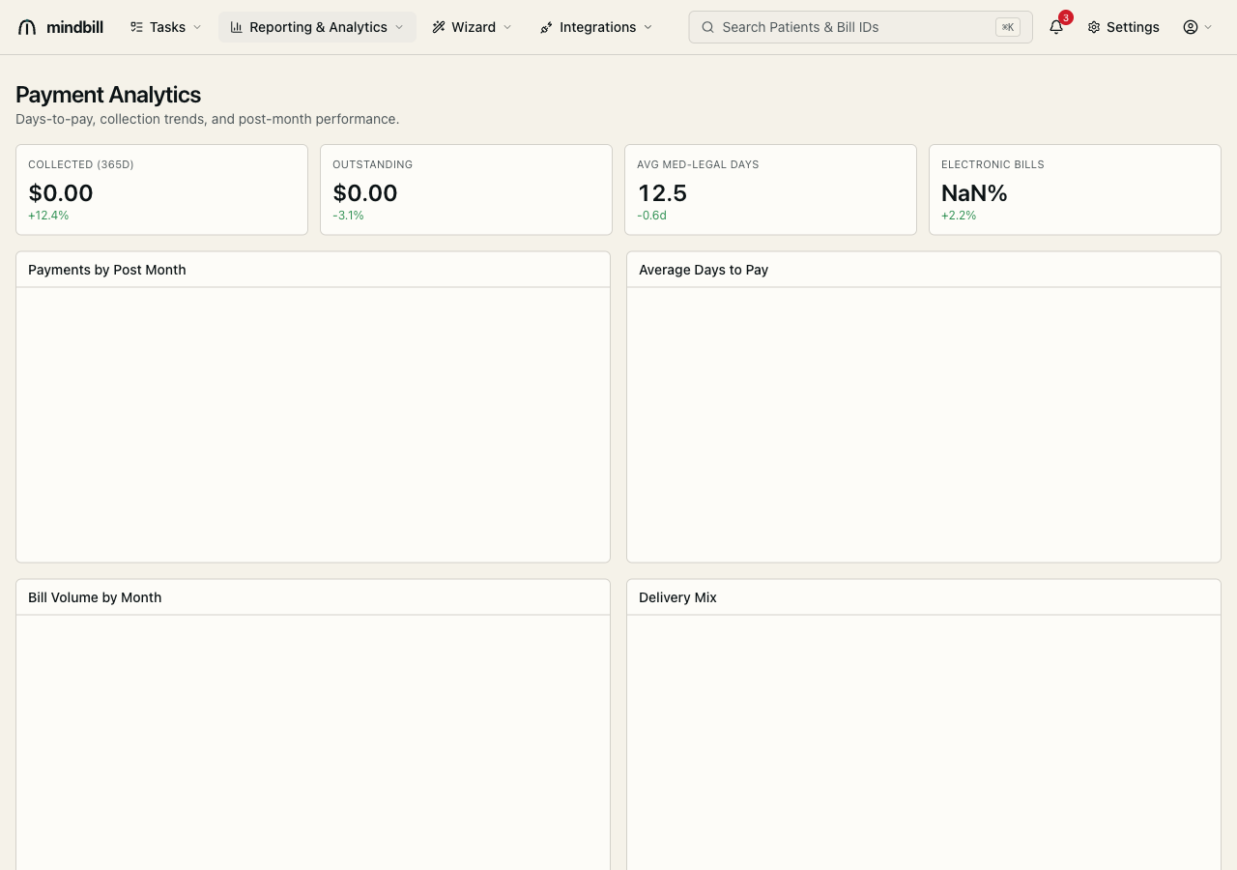Open notifications via the bell icon
Viewport: 1237px width, 870px height.
click(x=1056, y=27)
